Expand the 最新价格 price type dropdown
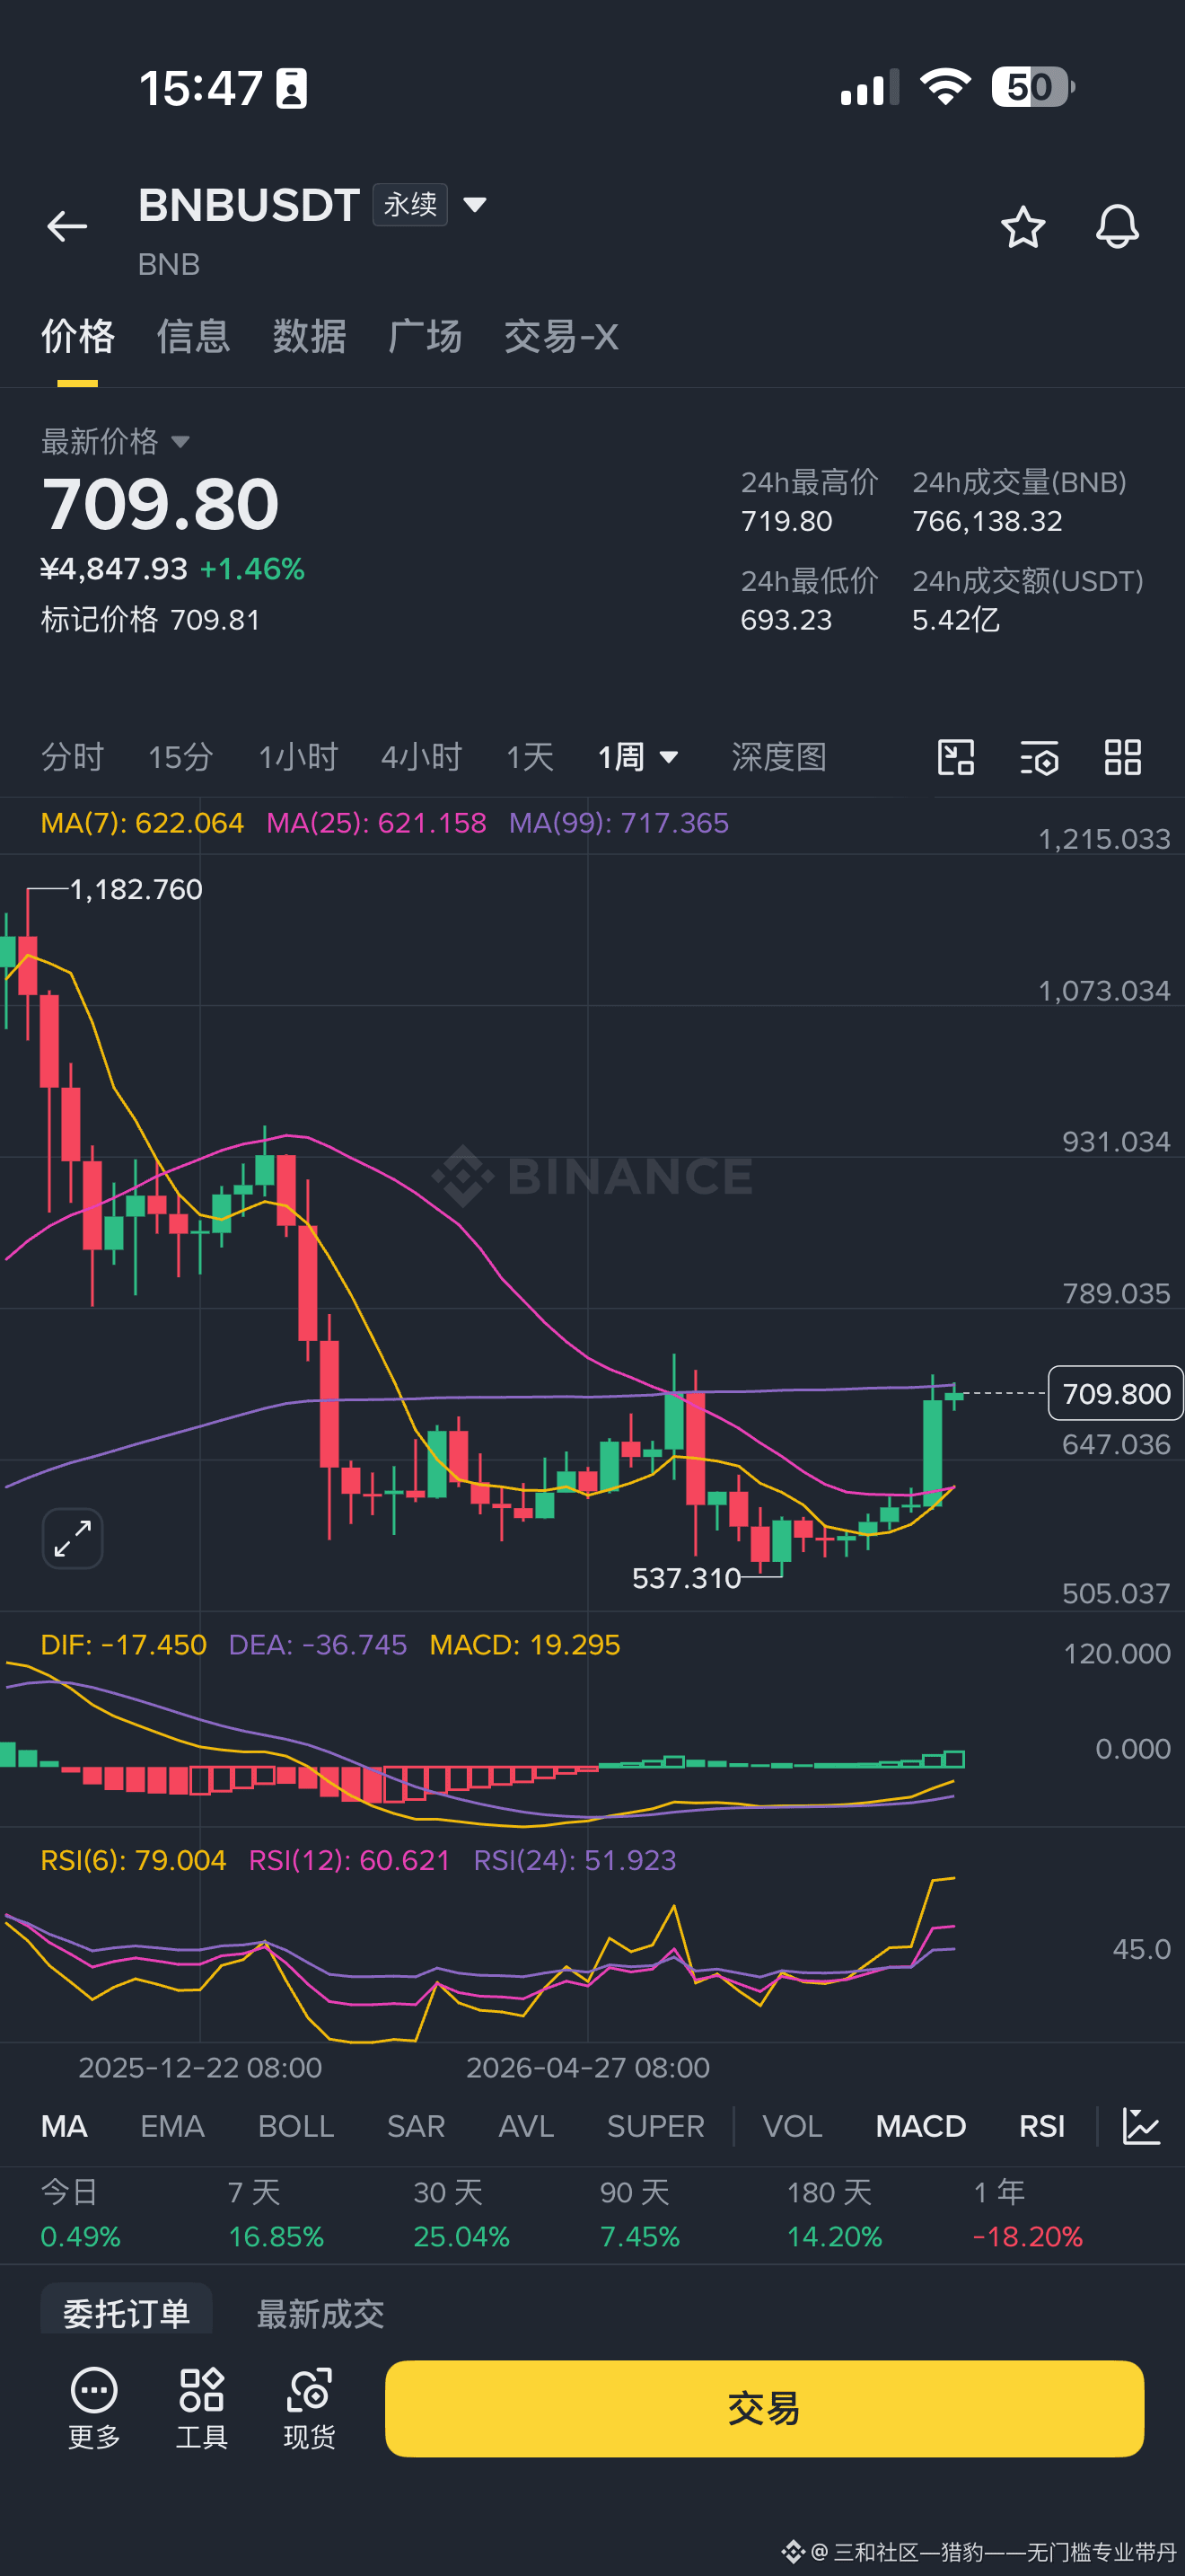Screen dimensions: 1185x2576 coord(180,442)
